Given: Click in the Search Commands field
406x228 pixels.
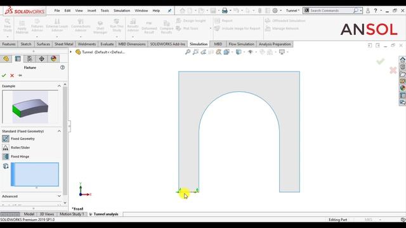Looking at the screenshot, I should coord(331,11).
